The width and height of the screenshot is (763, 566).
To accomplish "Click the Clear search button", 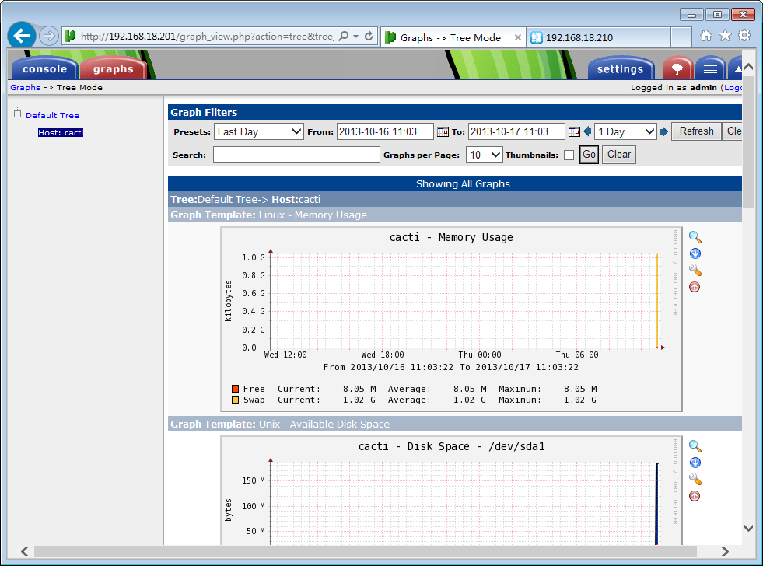I will tap(618, 155).
